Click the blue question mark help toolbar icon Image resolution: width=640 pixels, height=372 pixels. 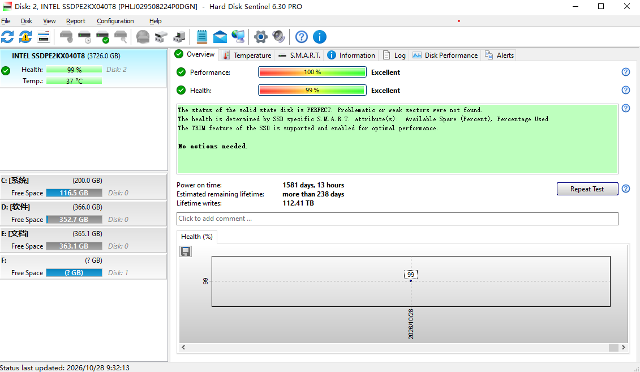pyautogui.click(x=301, y=37)
